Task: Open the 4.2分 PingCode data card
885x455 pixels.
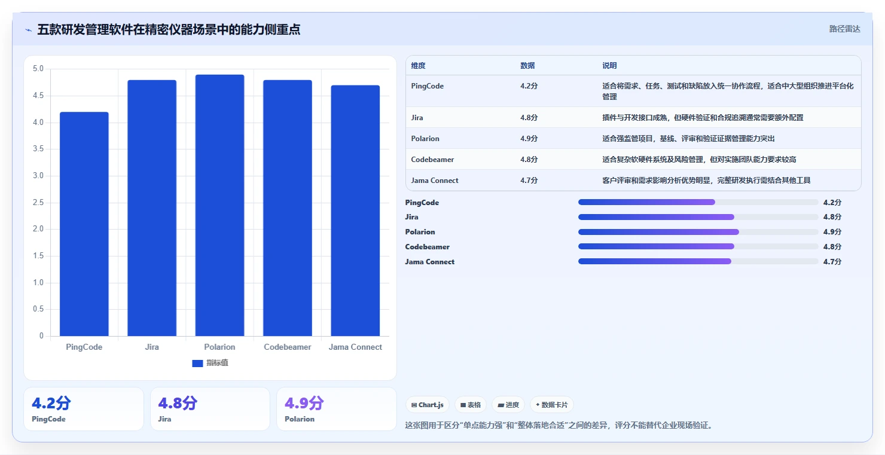Action: point(84,409)
